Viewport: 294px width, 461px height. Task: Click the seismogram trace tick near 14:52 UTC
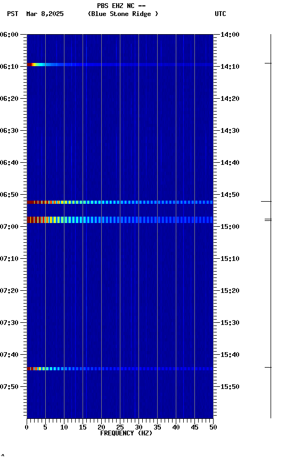pyautogui.click(x=266, y=201)
